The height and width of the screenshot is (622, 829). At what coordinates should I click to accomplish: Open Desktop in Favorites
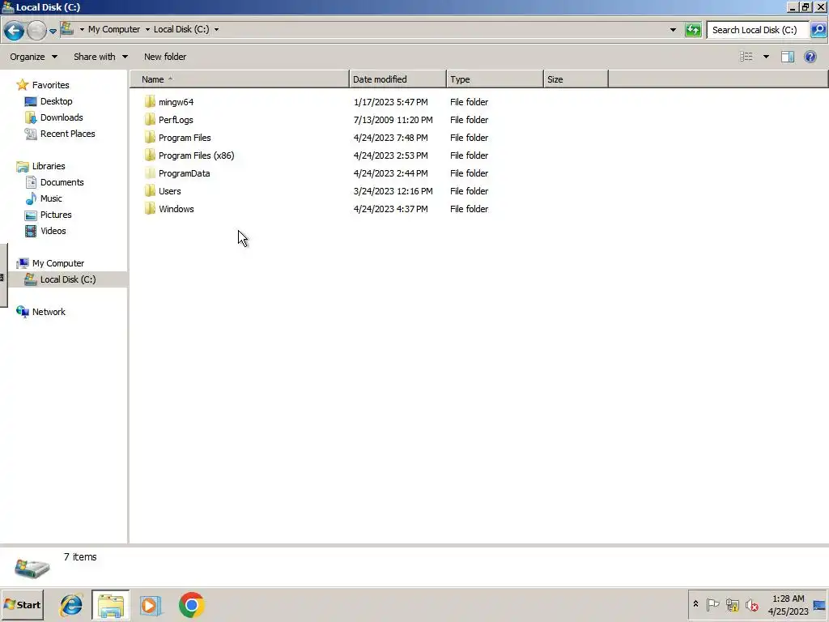[56, 101]
